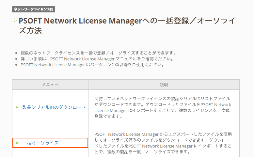Open the 製品シリアルIDのダウンロード link
This screenshot has width=254, height=157.
point(54,107)
